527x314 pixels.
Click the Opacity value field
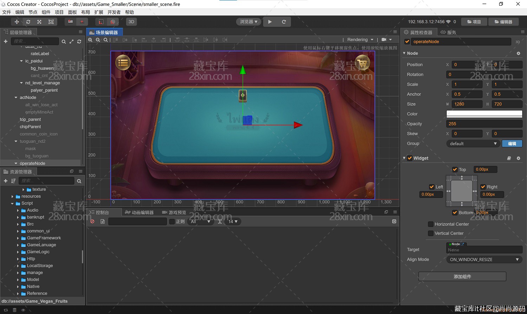click(484, 124)
